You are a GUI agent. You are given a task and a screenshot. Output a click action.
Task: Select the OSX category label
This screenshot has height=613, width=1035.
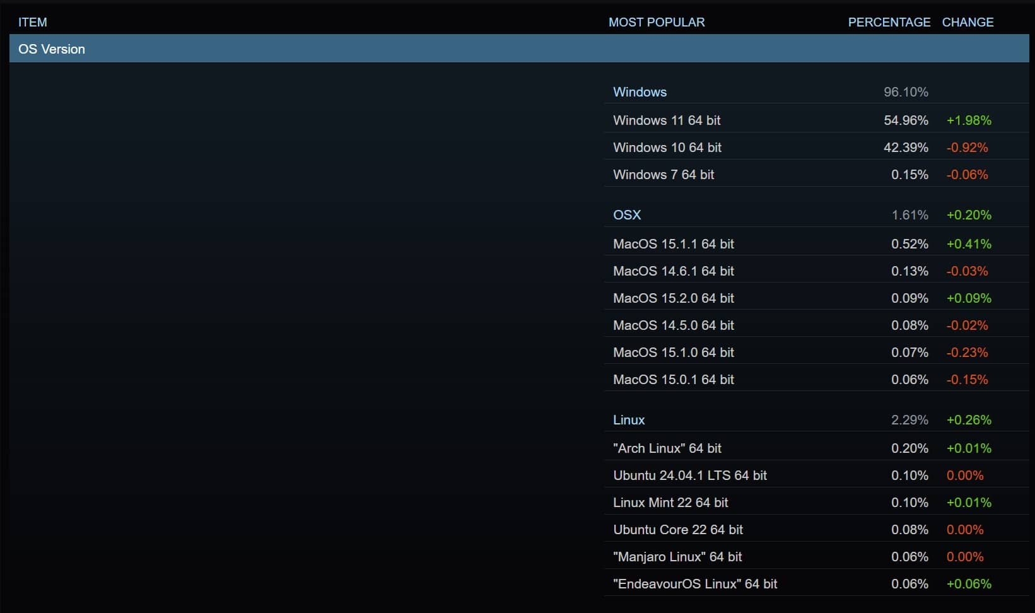[627, 215]
